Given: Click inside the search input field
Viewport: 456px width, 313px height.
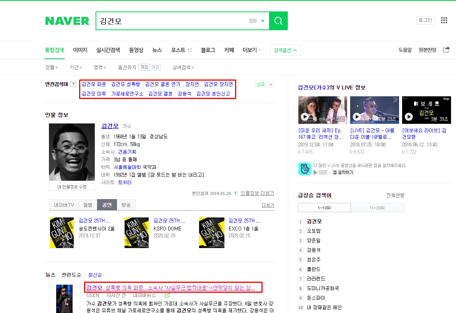Looking at the screenshot, I should [173, 21].
